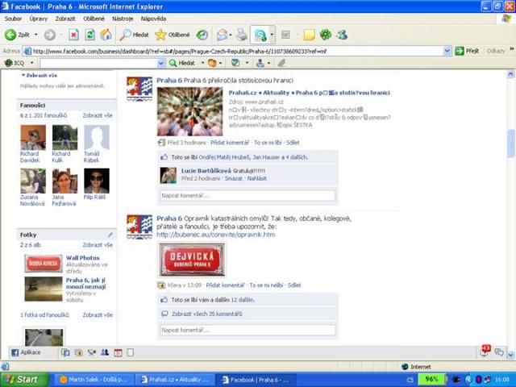Click the Windows Messenger people icon

click(x=342, y=35)
